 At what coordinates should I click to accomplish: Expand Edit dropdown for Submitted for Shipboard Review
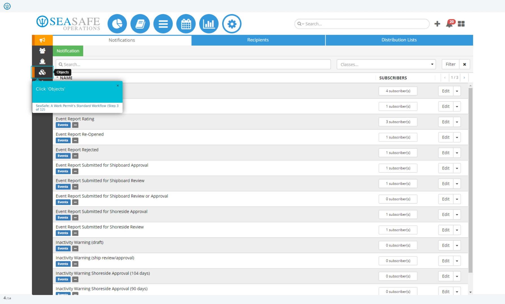(457, 184)
